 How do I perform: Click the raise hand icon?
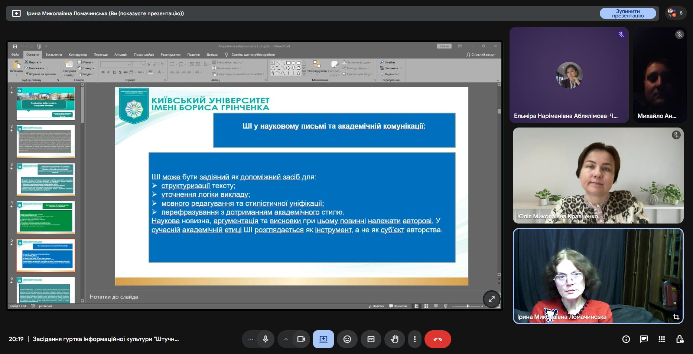[x=394, y=339]
